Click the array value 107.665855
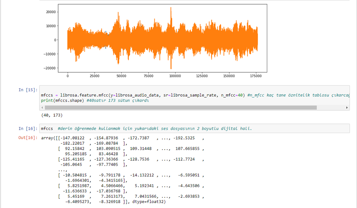 pyautogui.click(x=187, y=149)
